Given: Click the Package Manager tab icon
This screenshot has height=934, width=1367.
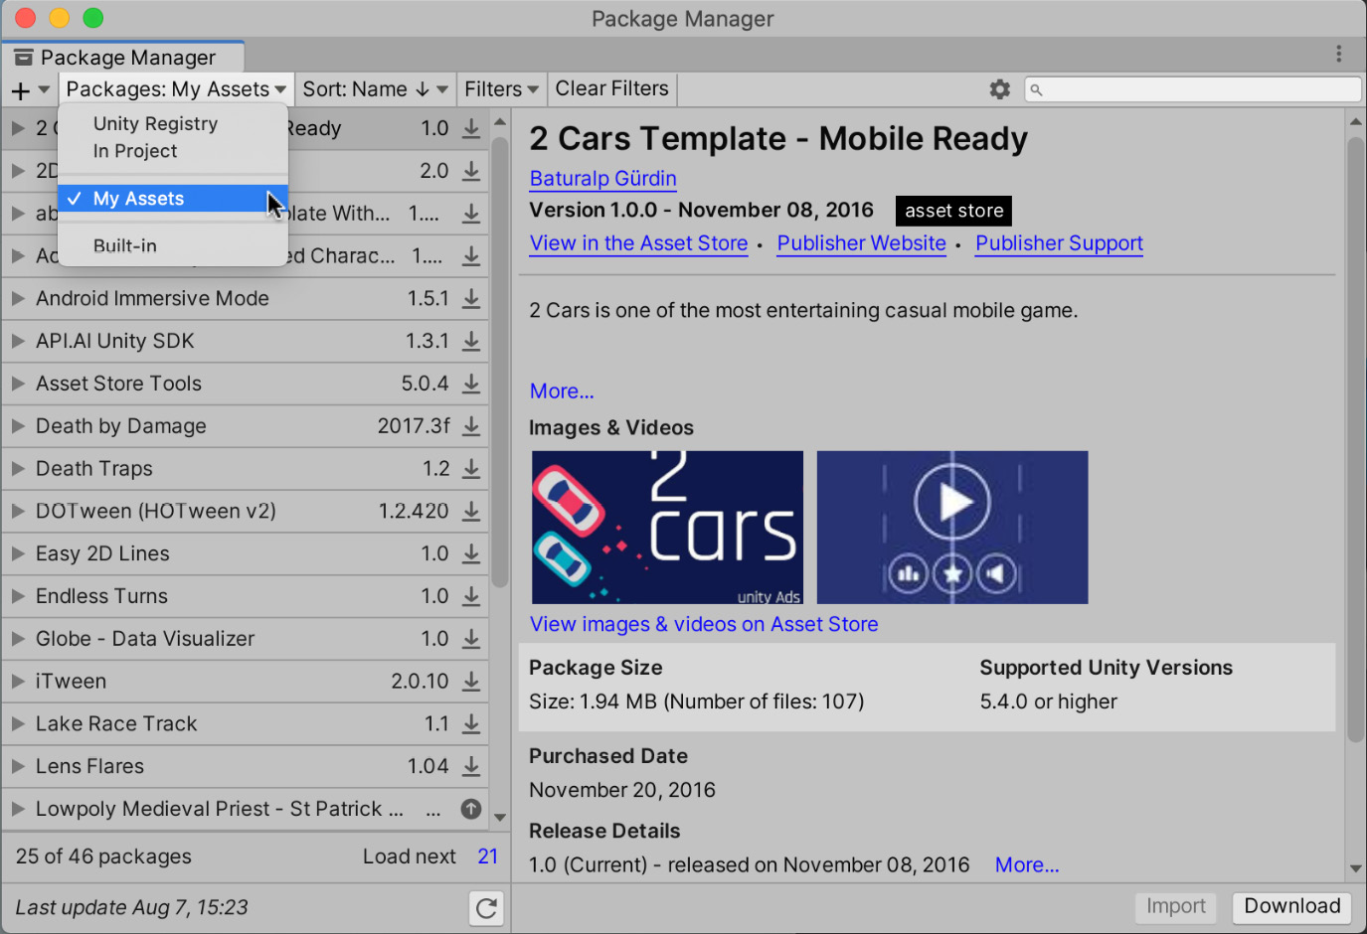Looking at the screenshot, I should coord(24,58).
